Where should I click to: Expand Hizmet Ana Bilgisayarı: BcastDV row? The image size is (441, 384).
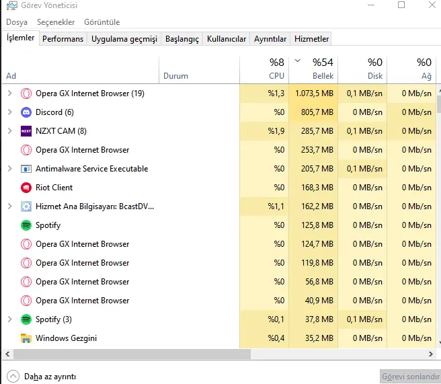click(10, 206)
